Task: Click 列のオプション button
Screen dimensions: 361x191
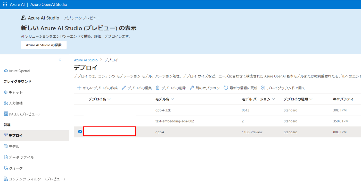Action: tap(205, 88)
